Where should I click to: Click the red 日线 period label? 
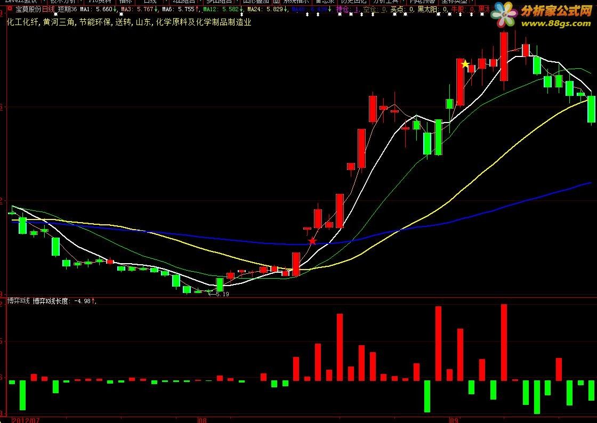pyautogui.click(x=49, y=9)
